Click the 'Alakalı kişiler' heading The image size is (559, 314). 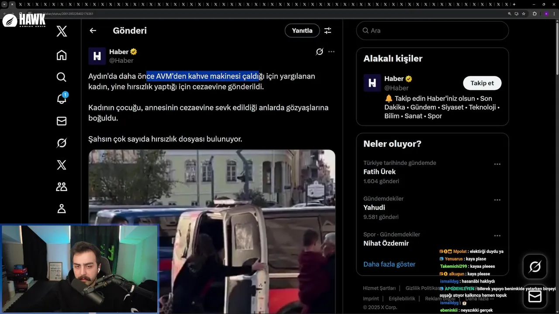click(393, 58)
